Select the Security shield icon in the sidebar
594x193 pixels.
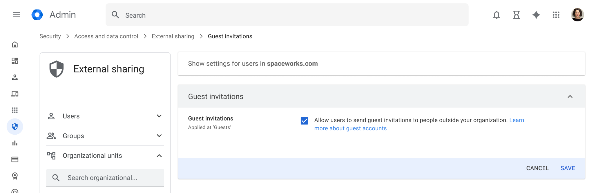(x=15, y=126)
